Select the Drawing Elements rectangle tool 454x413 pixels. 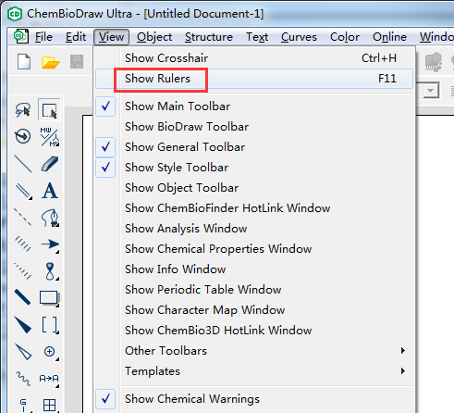click(49, 297)
